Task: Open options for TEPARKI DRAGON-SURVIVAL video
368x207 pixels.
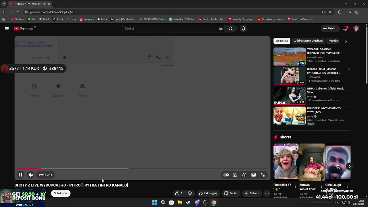Action: coord(349,50)
